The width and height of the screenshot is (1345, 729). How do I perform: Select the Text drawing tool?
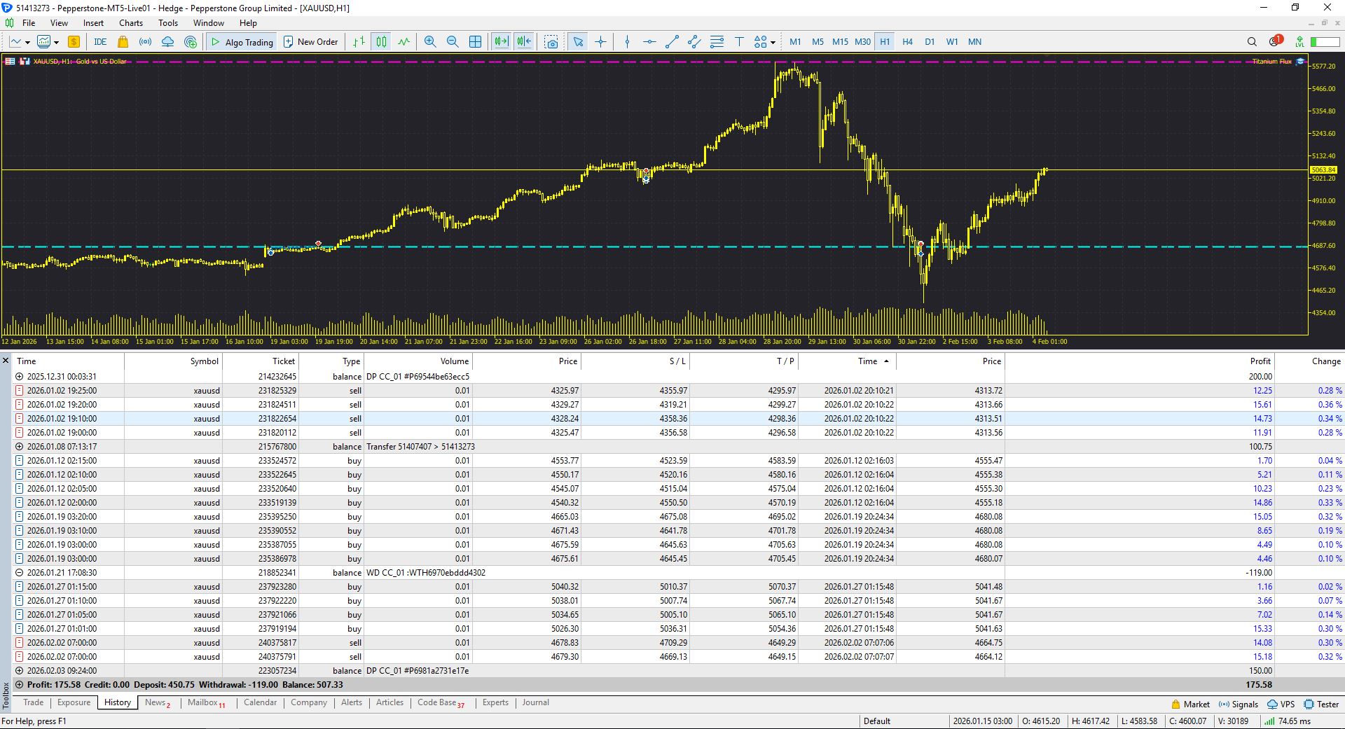738,42
